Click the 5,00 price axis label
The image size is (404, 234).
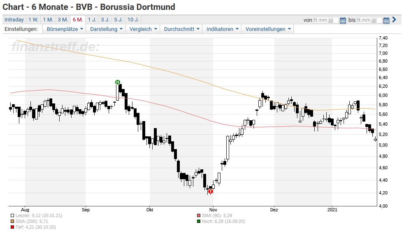click(x=383, y=145)
